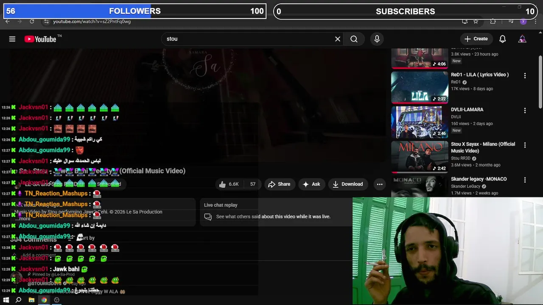Open Live chat replay panel

[276, 212]
